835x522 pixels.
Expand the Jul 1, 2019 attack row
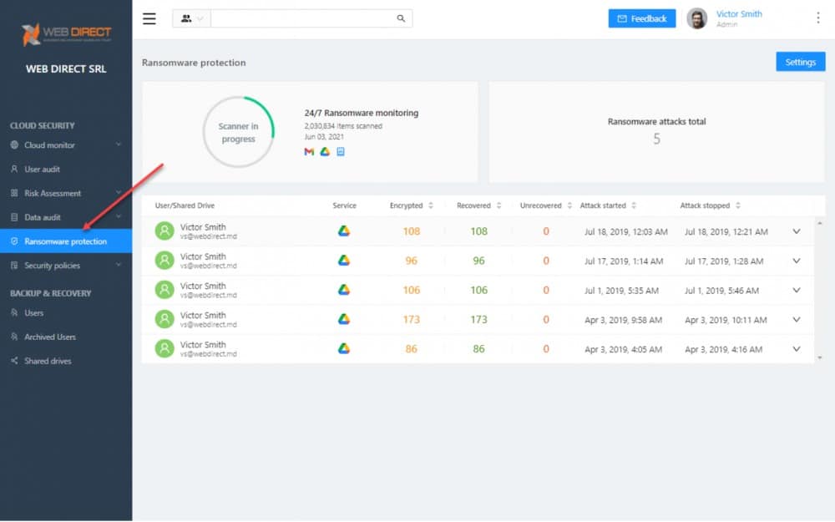(x=797, y=291)
